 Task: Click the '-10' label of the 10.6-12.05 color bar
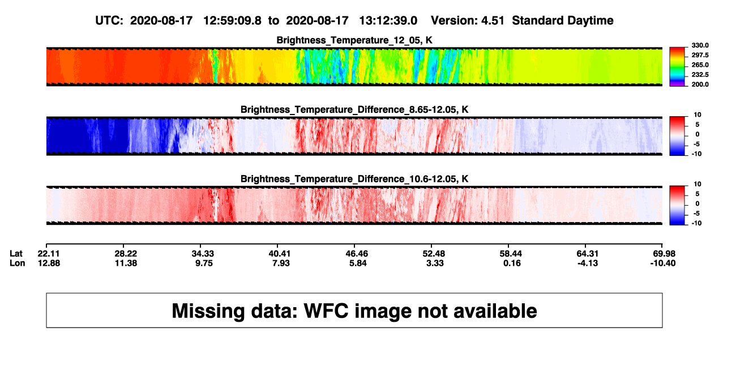coord(696,223)
